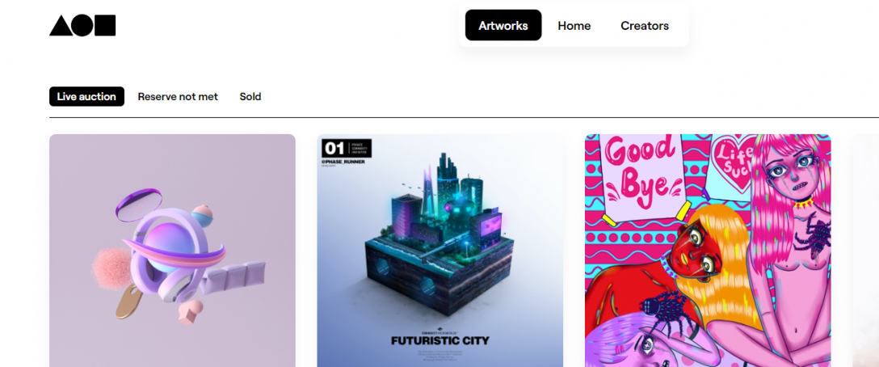Click the black circle in the logo
Viewport: 879px width, 367px height.
pos(83,26)
